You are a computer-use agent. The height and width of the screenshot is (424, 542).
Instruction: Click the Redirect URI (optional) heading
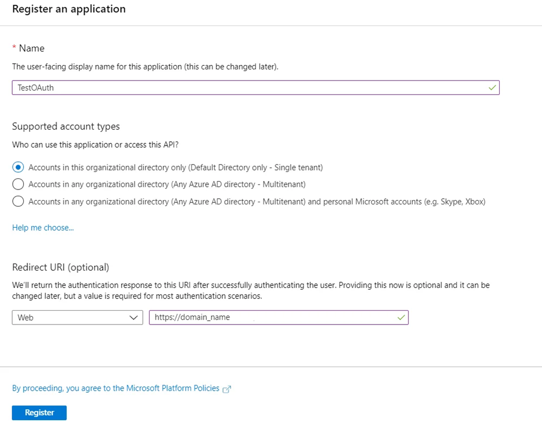click(61, 267)
